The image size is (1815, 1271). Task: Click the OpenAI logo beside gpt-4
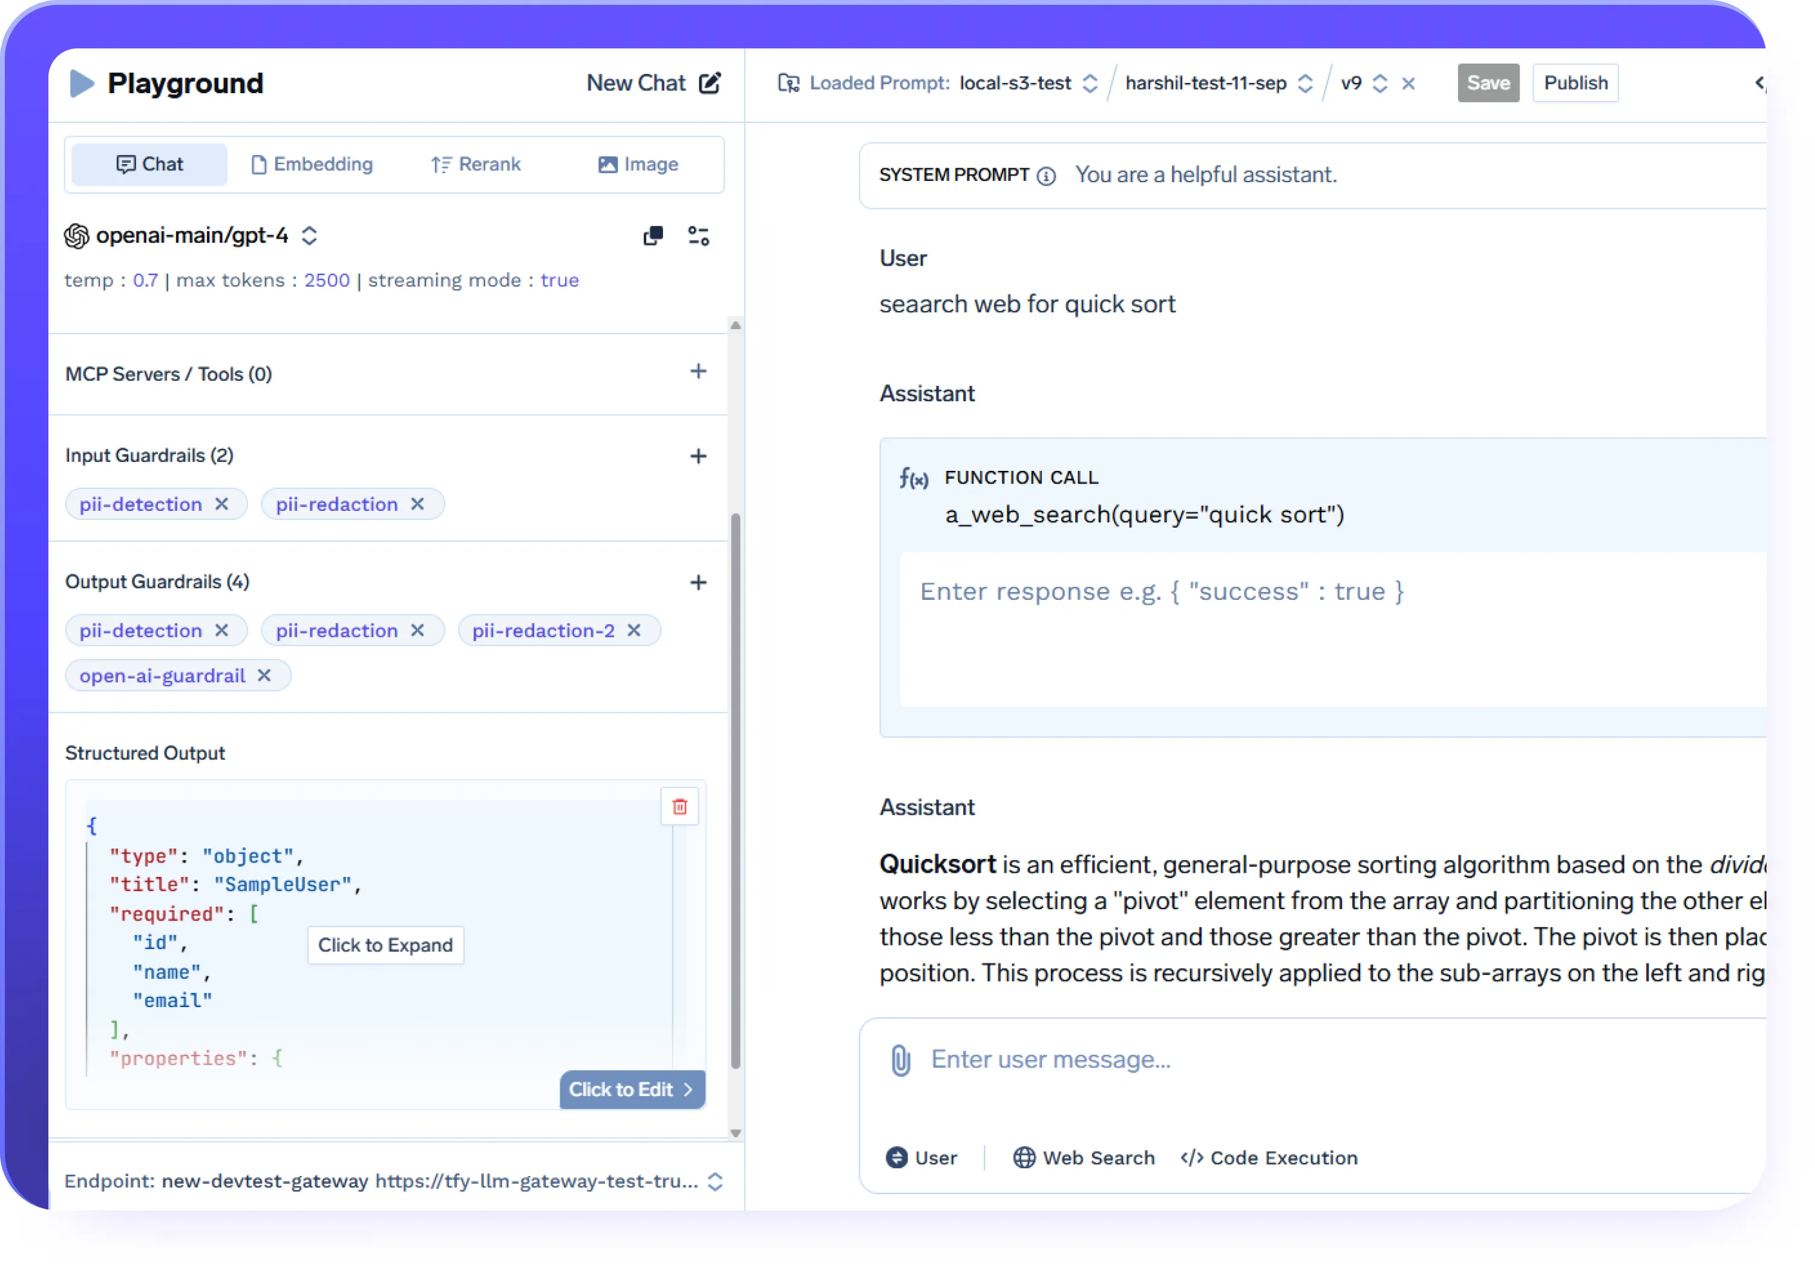tap(77, 235)
